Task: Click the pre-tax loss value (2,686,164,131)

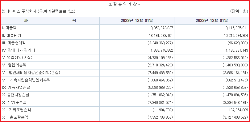Action: (235, 73)
